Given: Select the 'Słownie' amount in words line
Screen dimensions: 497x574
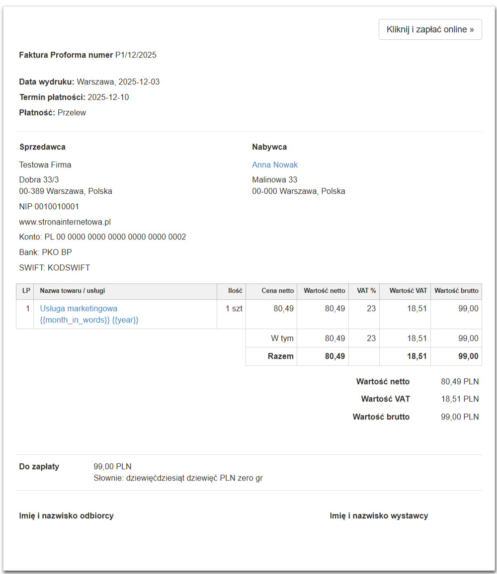Looking at the screenshot, I should tap(178, 478).
